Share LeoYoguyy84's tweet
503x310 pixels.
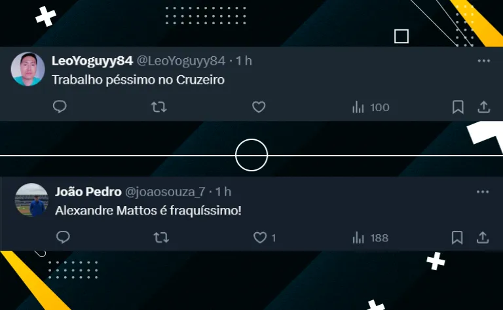[x=483, y=107]
